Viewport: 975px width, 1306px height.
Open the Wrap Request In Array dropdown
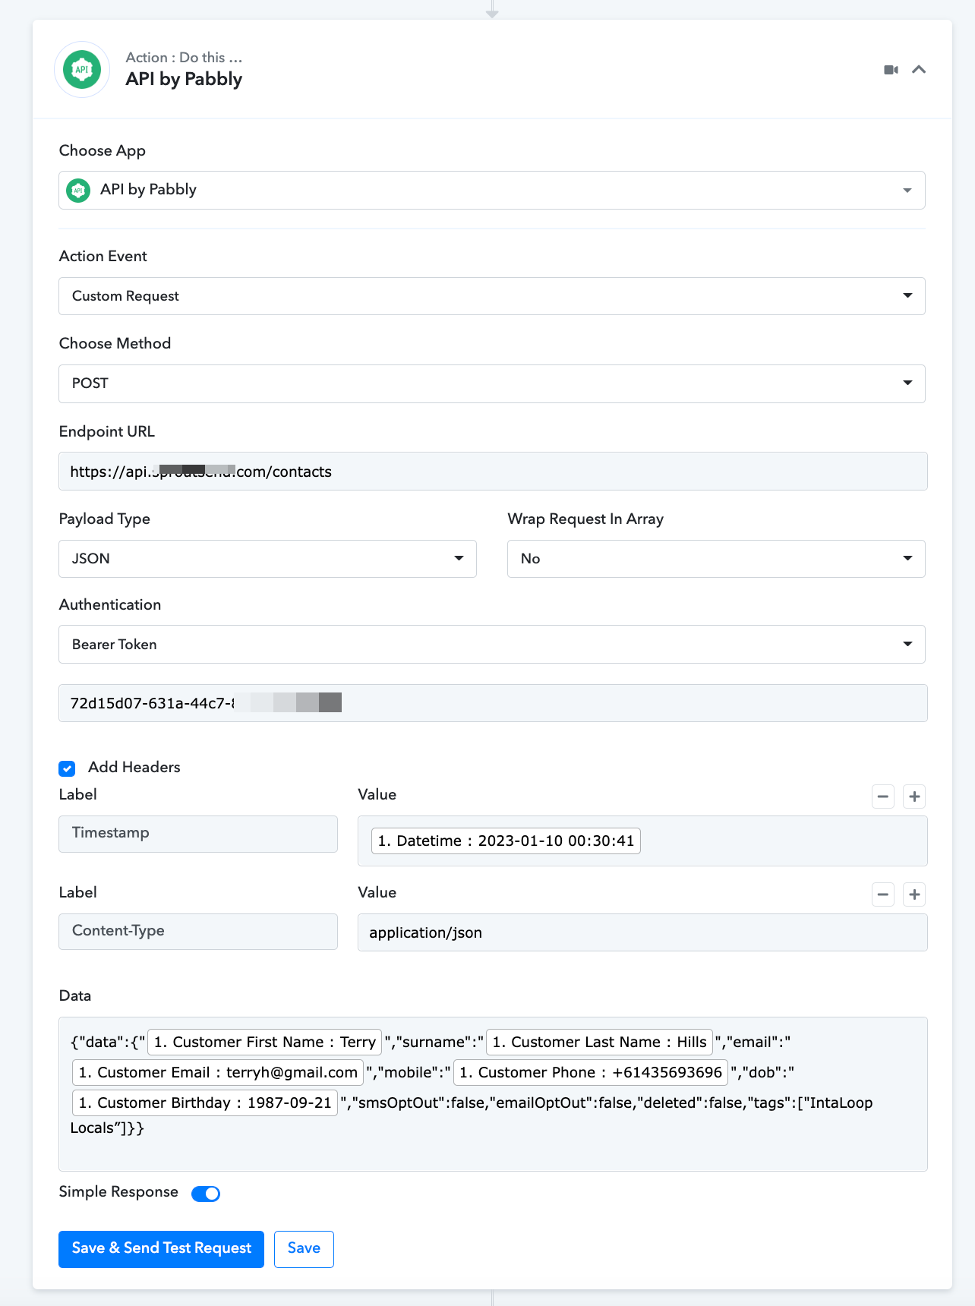pyautogui.click(x=716, y=559)
